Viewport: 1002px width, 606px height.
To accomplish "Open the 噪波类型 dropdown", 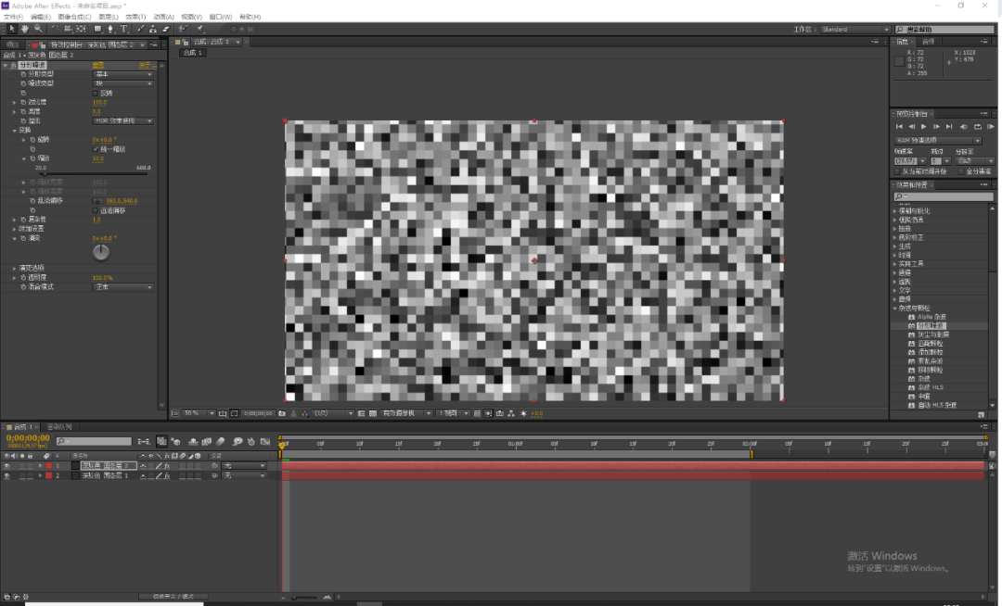I will (123, 83).
